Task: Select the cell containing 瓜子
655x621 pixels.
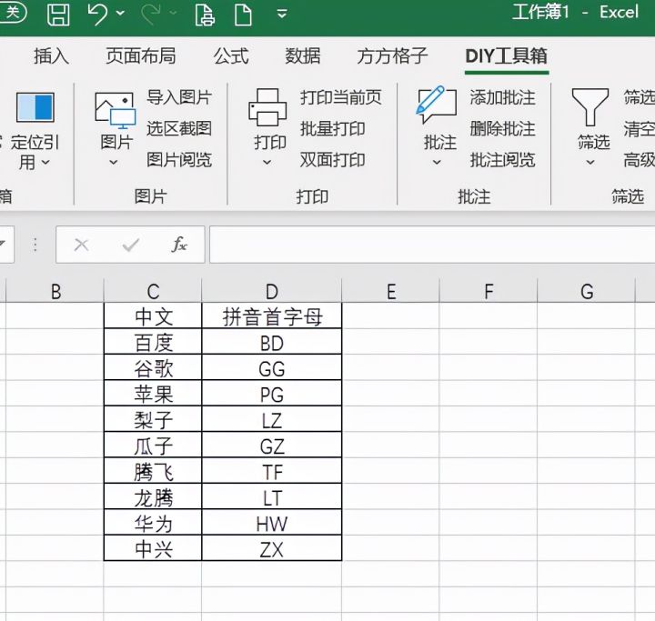Action: (153, 446)
